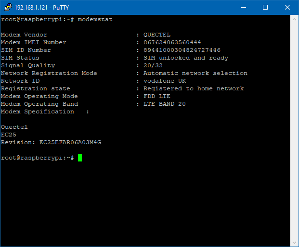Click the signal quality value 20/32
The width and height of the screenshot is (299, 247).
pos(153,65)
